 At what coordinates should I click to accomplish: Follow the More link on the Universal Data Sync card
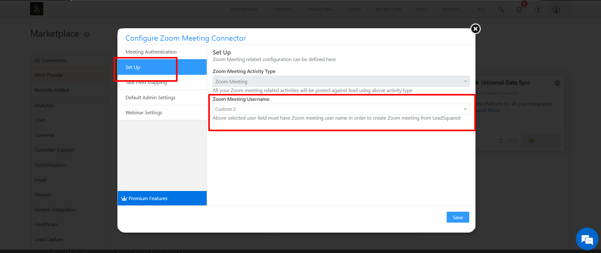coord(494,111)
